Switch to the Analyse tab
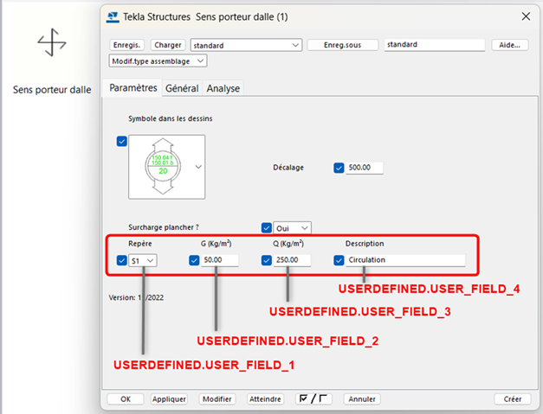This screenshot has height=414, width=543. 223,88
